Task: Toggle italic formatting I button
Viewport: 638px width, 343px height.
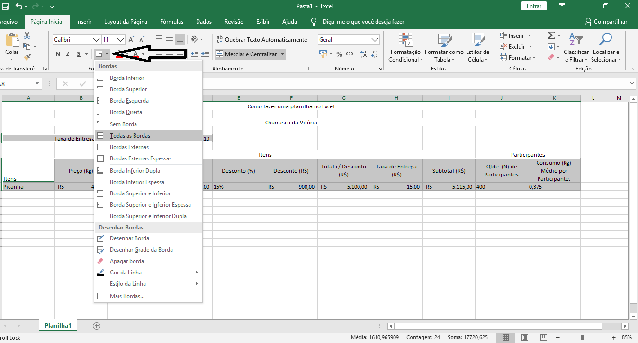Action: [x=68, y=54]
